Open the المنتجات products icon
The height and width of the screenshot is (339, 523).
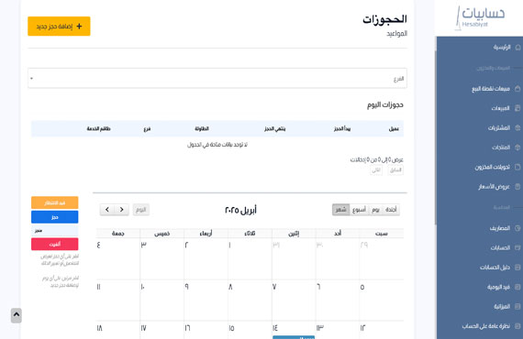[517, 148]
